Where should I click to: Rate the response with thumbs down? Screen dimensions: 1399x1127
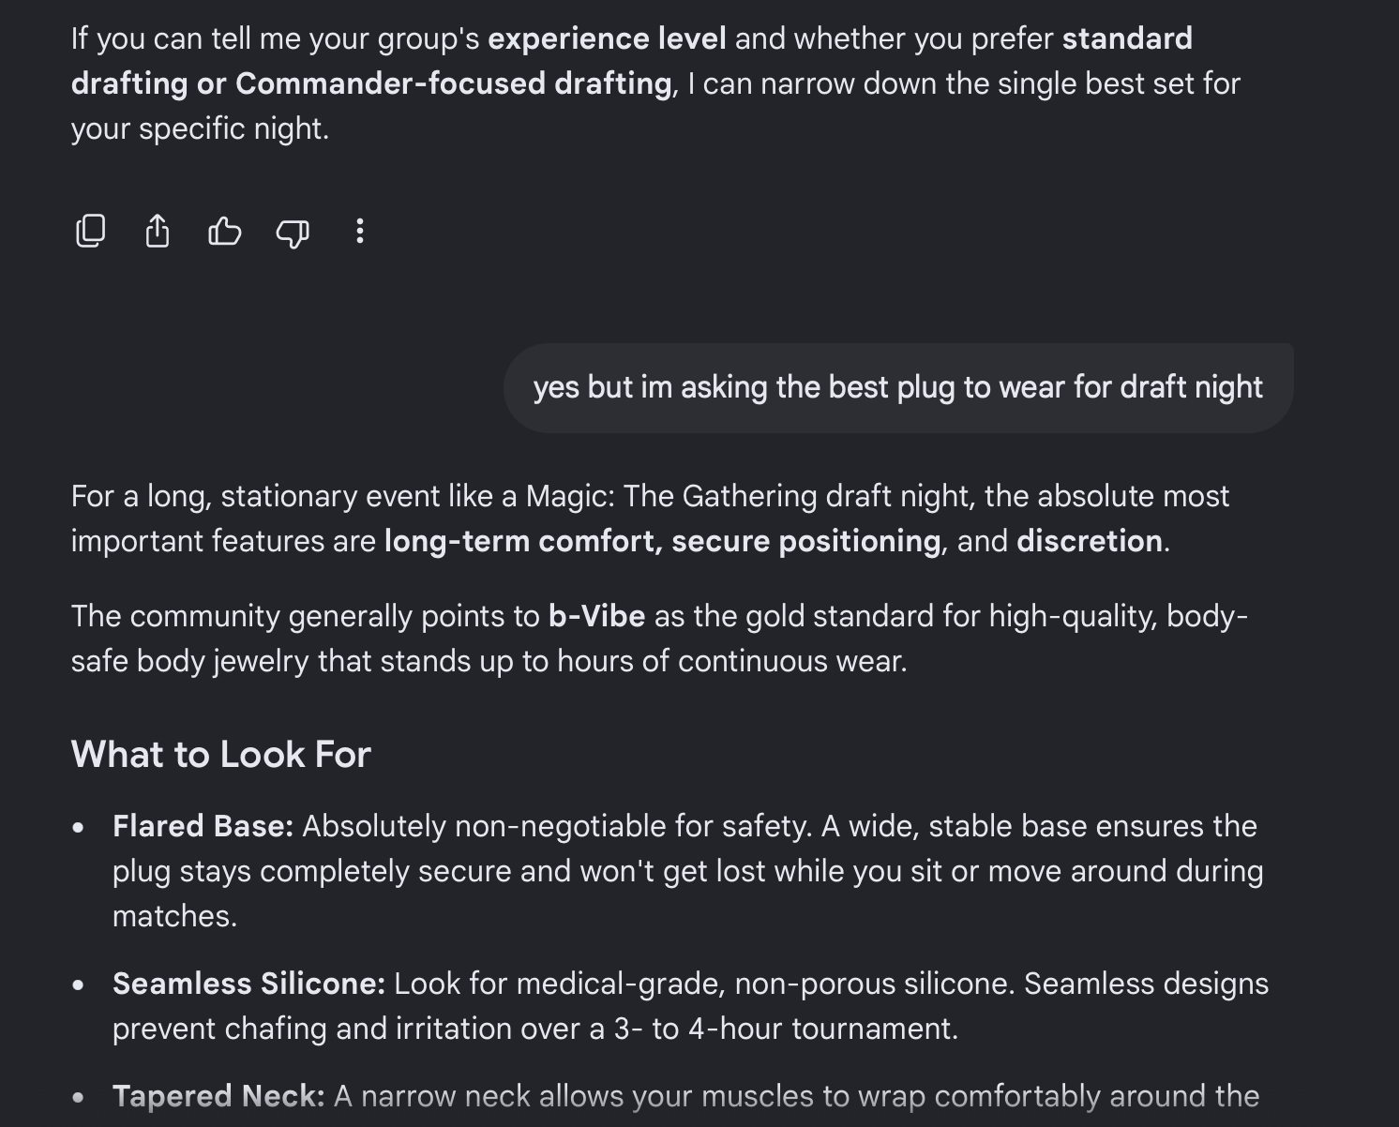[293, 232]
